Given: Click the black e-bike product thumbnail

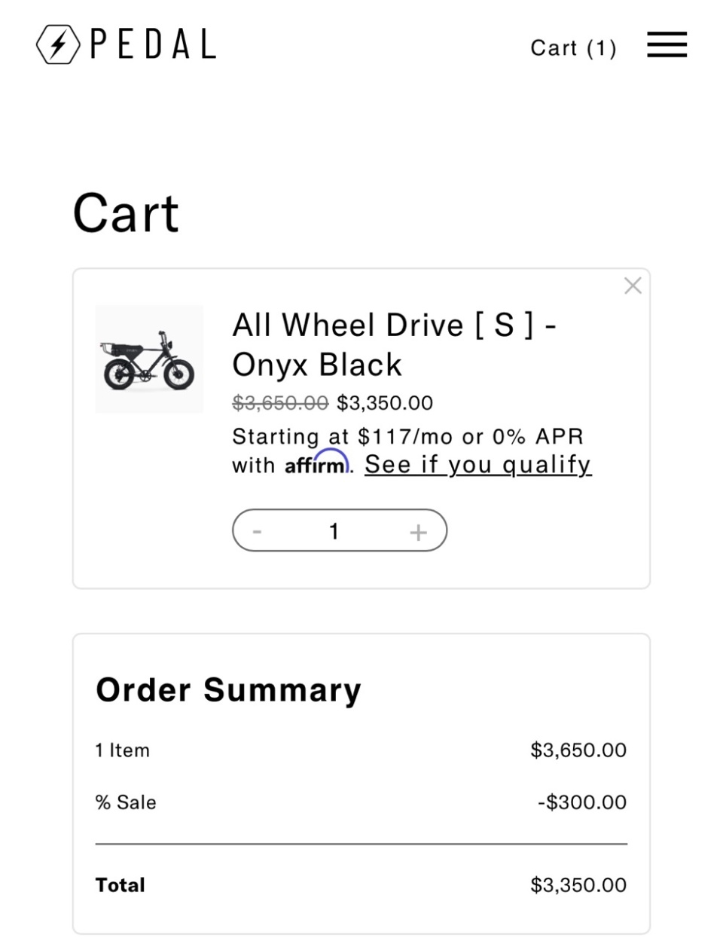Looking at the screenshot, I should 149,359.
